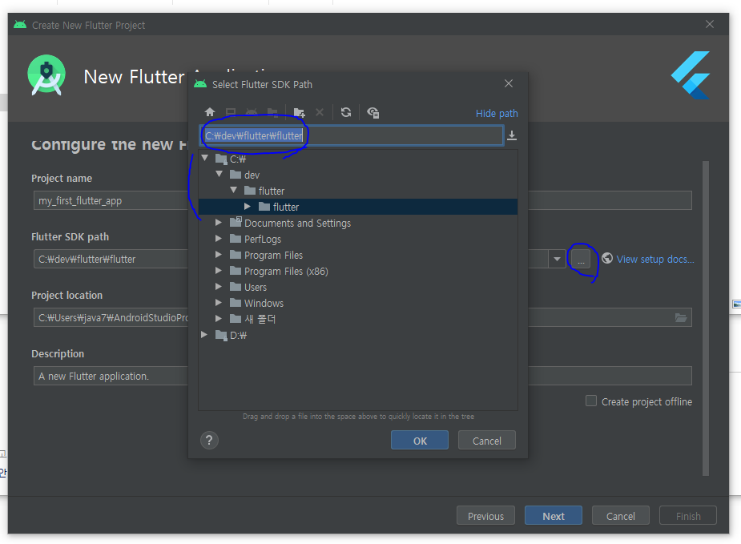Click the folder browse icon in Project location
The height and width of the screenshot is (544, 741).
pyautogui.click(x=680, y=317)
